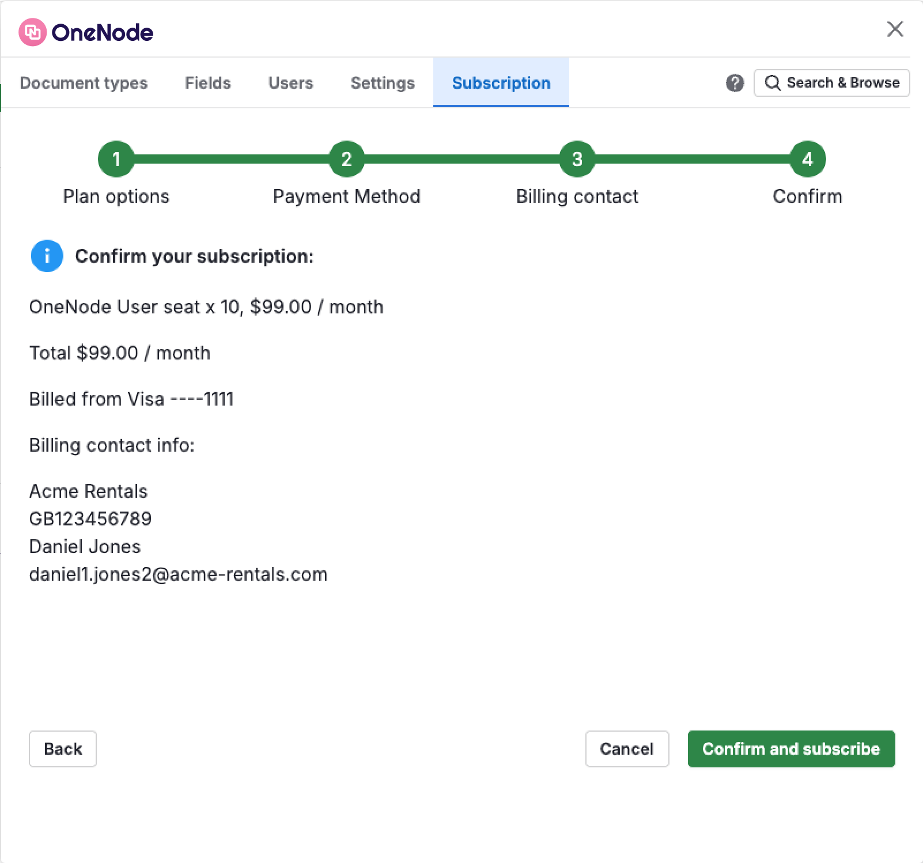Select step 4 circle
Image resolution: width=923 pixels, height=863 pixels.
(807, 159)
